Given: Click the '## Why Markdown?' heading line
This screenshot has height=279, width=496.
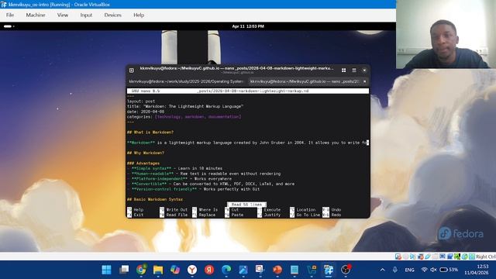Looking at the screenshot, I should coord(146,153).
